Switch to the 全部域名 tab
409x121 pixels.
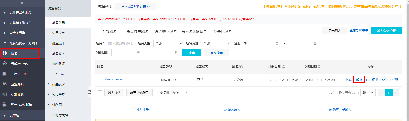[109, 32]
